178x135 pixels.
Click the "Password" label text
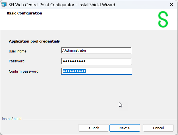coord(17,61)
